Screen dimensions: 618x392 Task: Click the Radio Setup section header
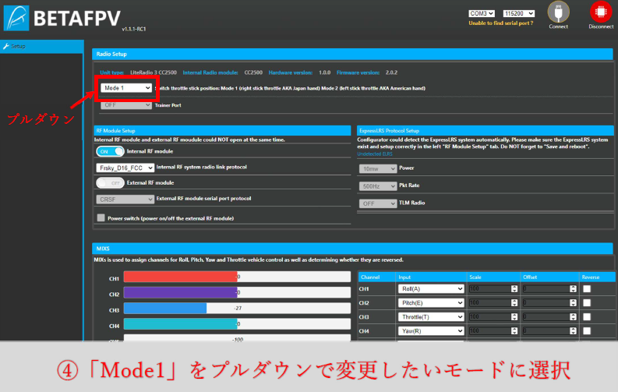352,54
